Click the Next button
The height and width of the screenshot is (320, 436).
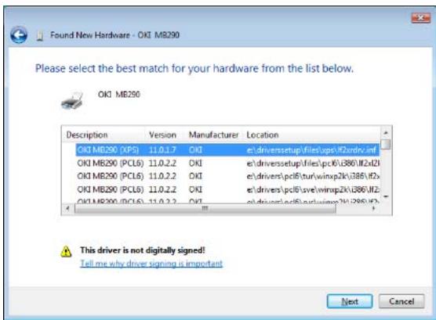pyautogui.click(x=350, y=301)
